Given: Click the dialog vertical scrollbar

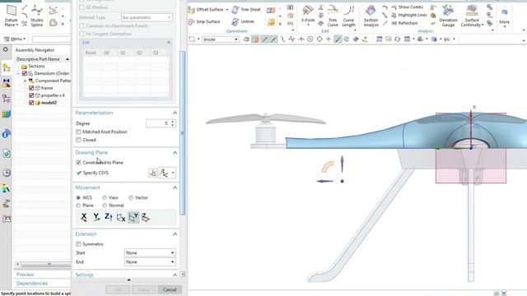Looking at the screenshot, I should (x=183, y=132).
